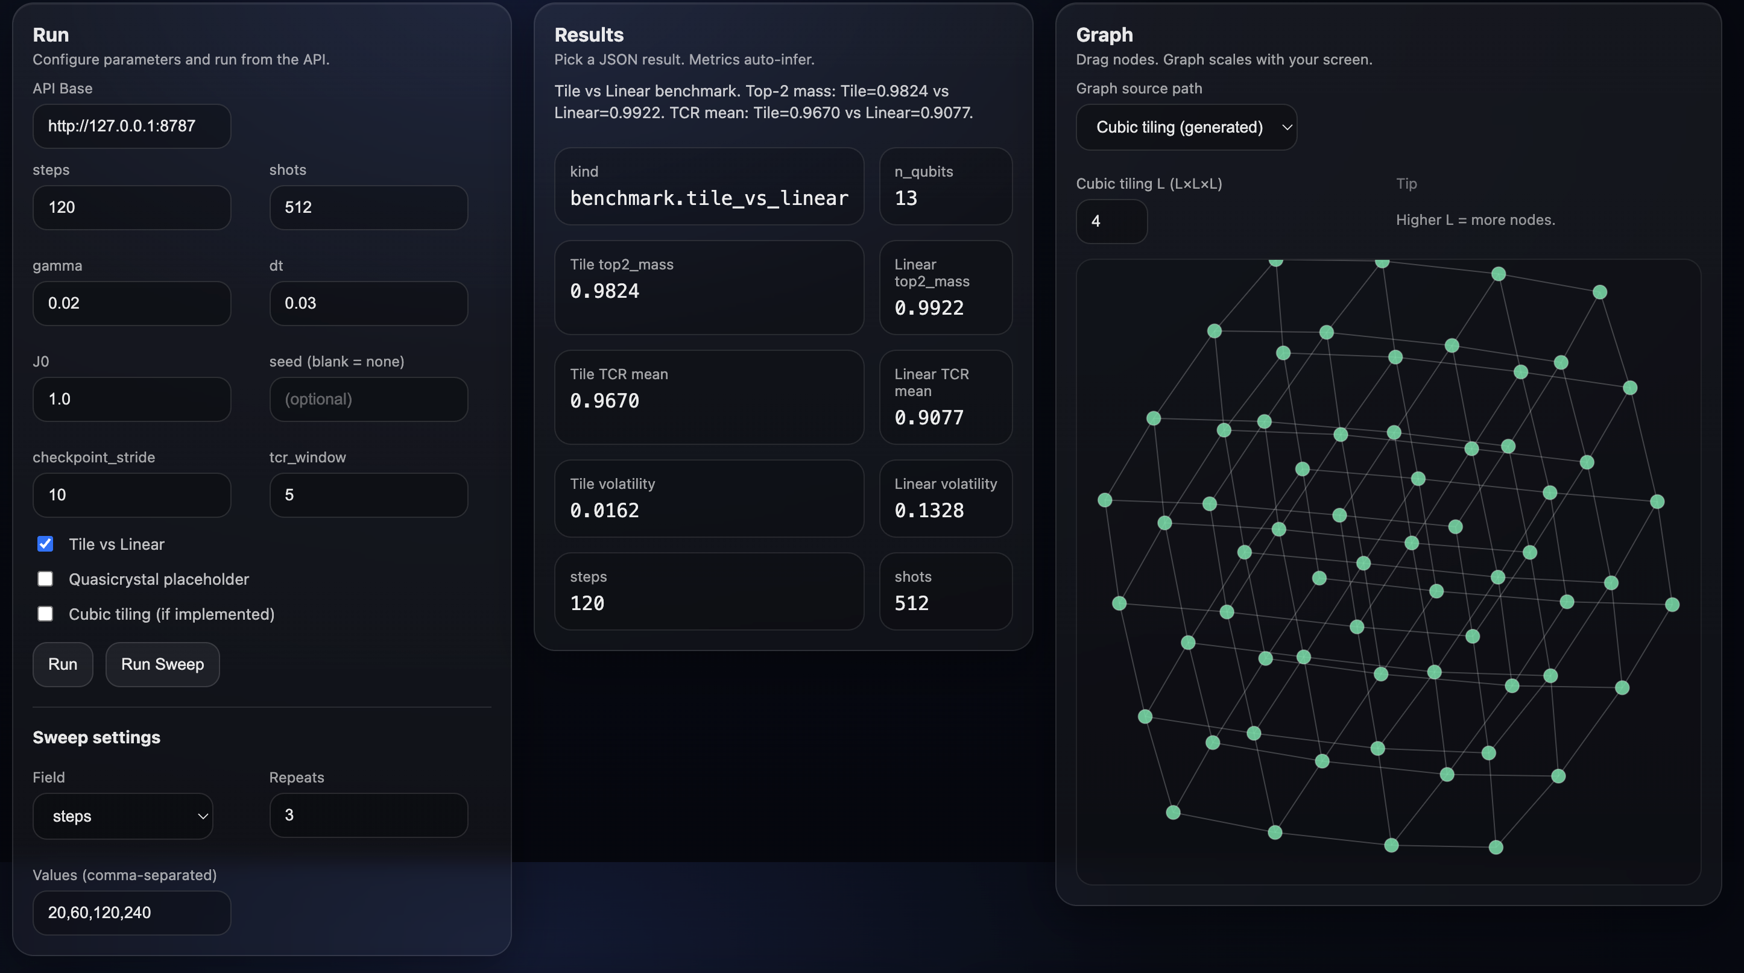Open the Graph source path dropdown
Viewport: 1744px width, 973px height.
click(1186, 127)
